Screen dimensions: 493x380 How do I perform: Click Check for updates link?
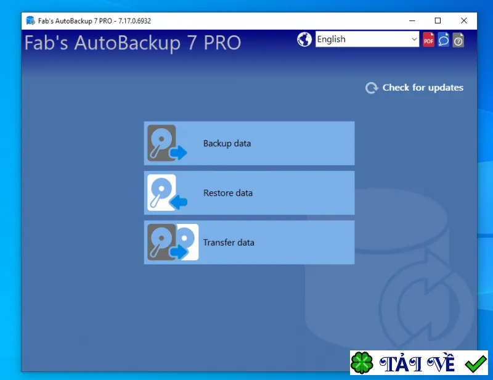[423, 88]
